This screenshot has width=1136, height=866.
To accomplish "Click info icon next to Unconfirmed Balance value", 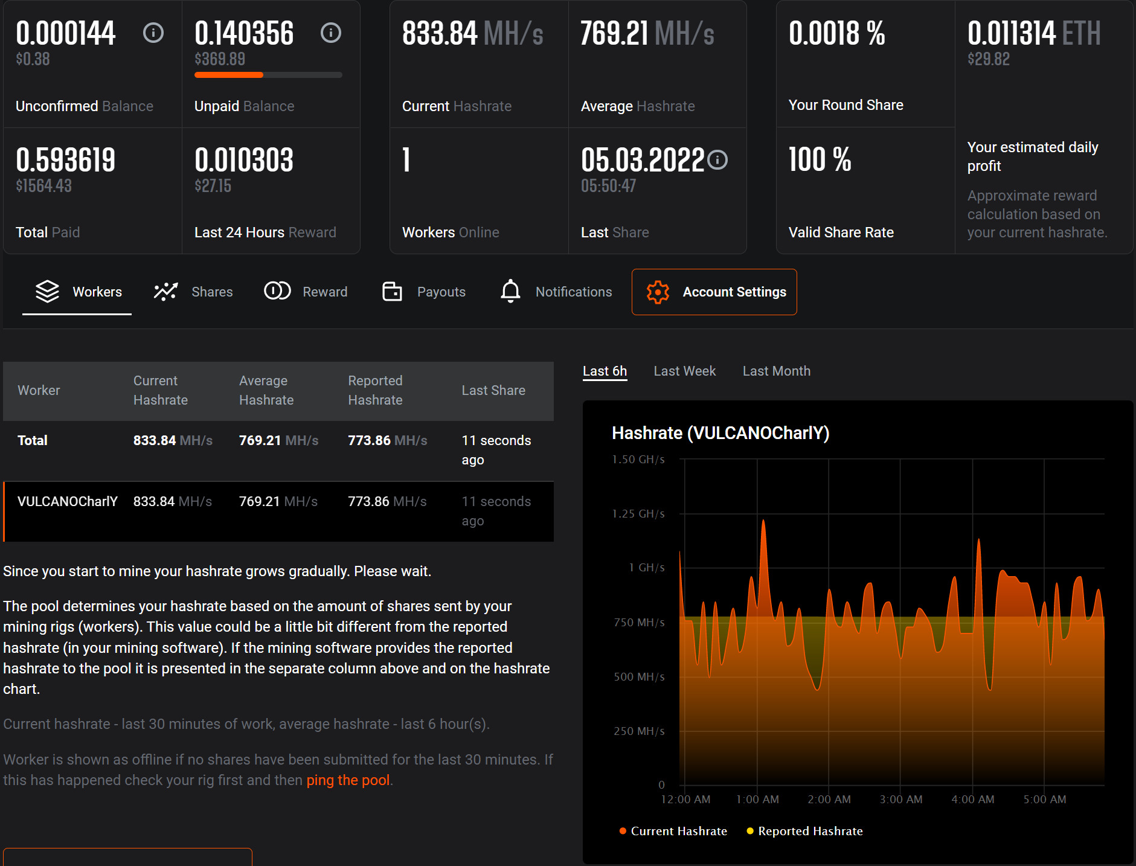I will (153, 33).
